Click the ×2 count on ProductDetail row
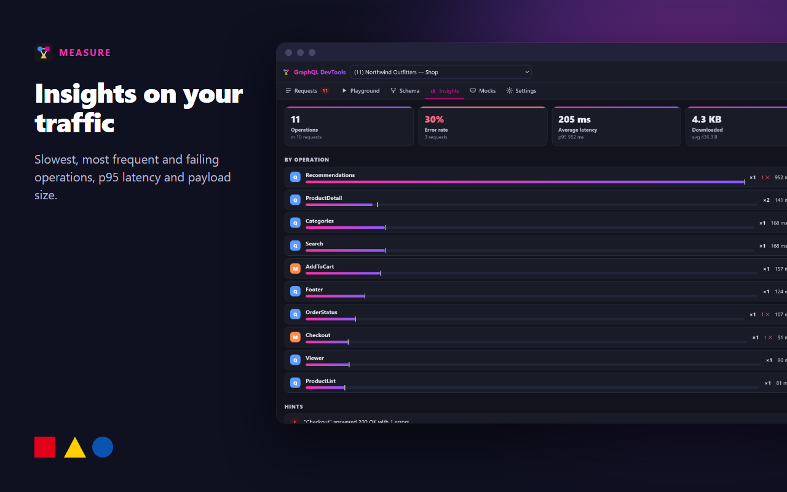787x492 pixels. click(766, 200)
